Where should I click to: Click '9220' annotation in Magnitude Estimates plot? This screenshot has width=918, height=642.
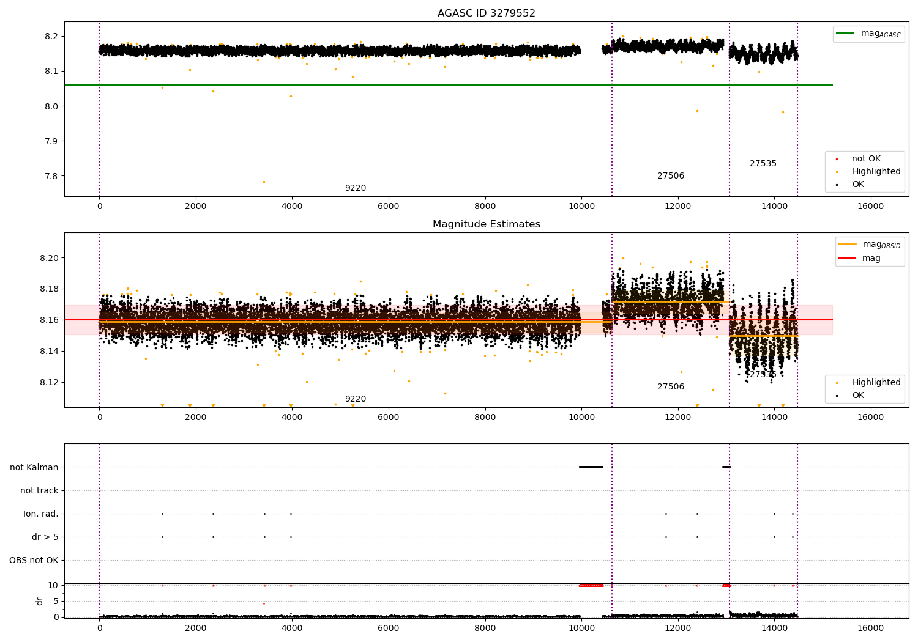(x=356, y=399)
